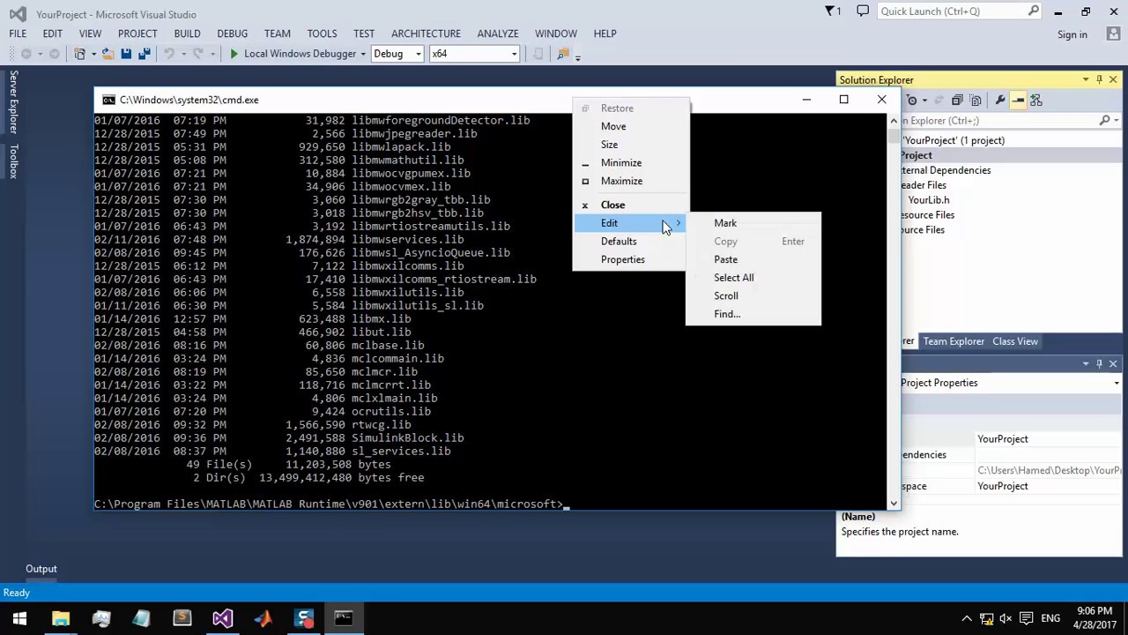Click Windows Start button

click(x=19, y=618)
